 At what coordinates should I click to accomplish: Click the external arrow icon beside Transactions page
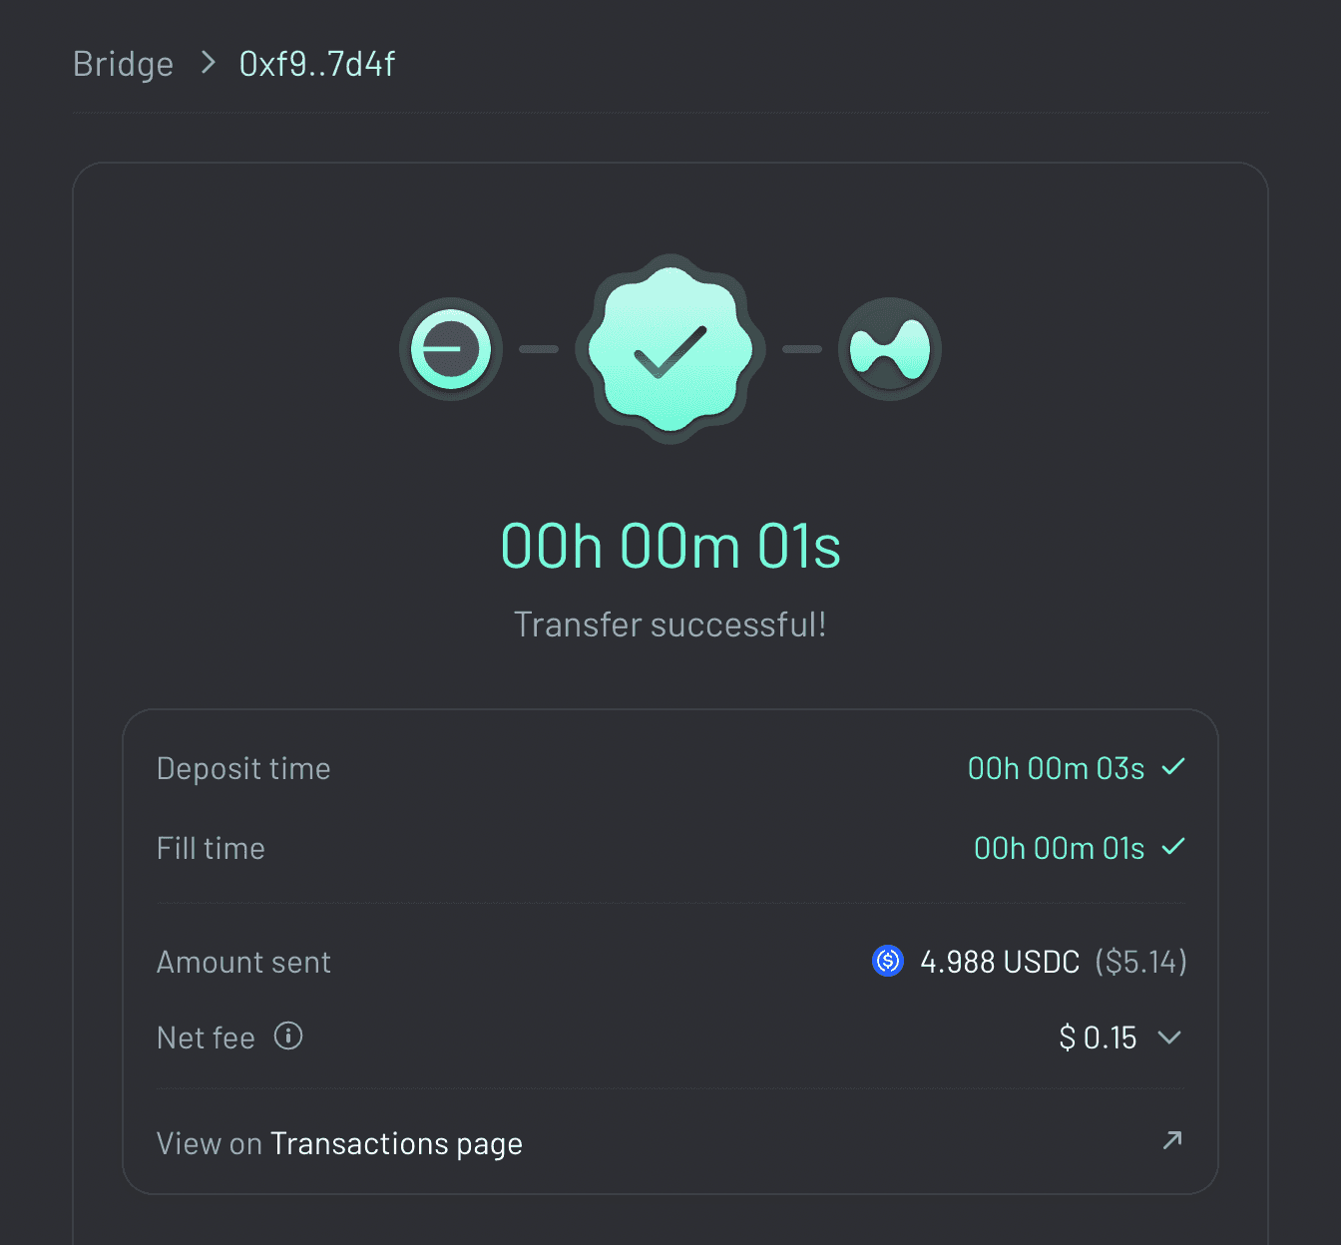tap(1172, 1139)
